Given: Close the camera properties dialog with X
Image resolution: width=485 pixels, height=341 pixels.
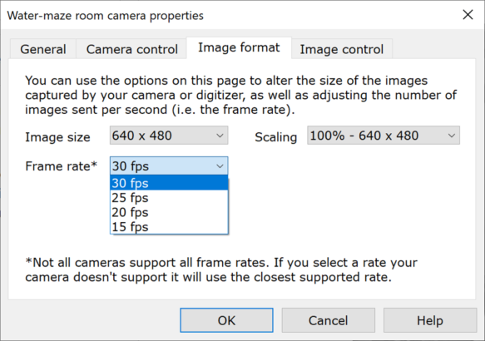Looking at the screenshot, I should point(468,14).
